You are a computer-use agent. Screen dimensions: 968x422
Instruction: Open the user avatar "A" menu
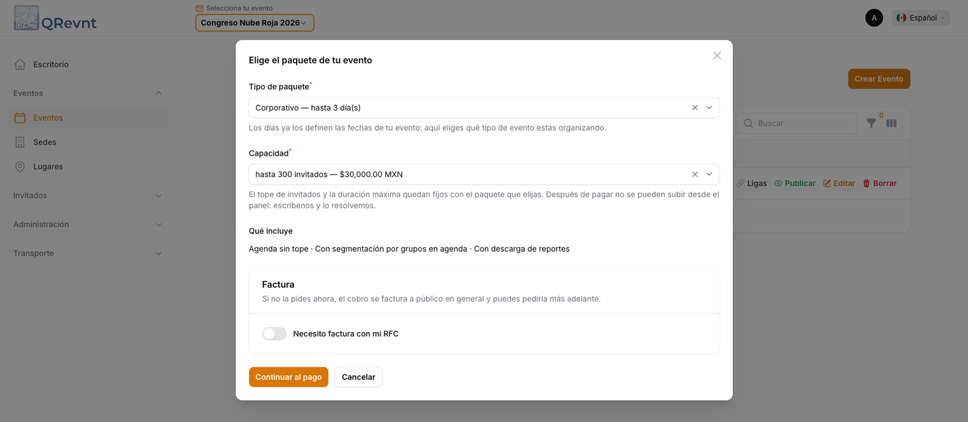point(874,18)
